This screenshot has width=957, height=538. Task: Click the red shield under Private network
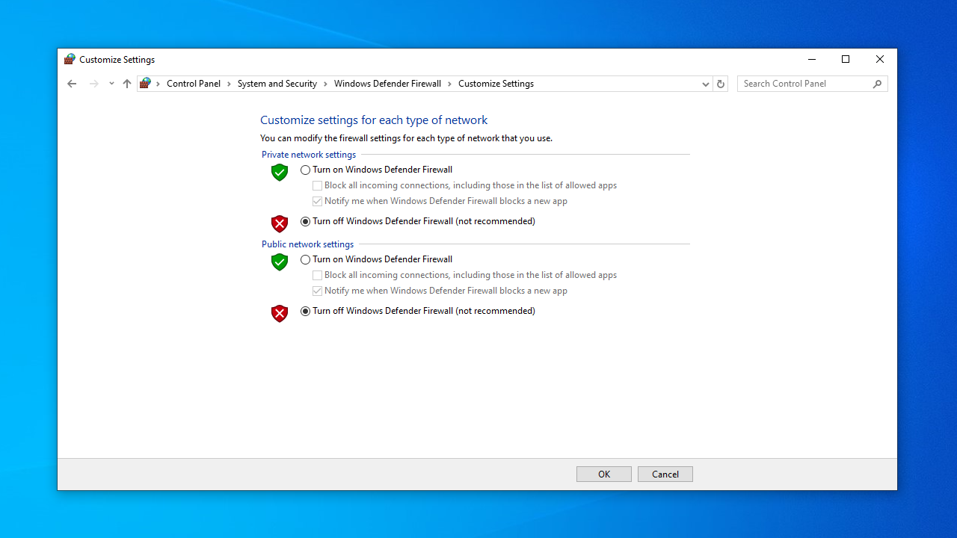tap(280, 223)
